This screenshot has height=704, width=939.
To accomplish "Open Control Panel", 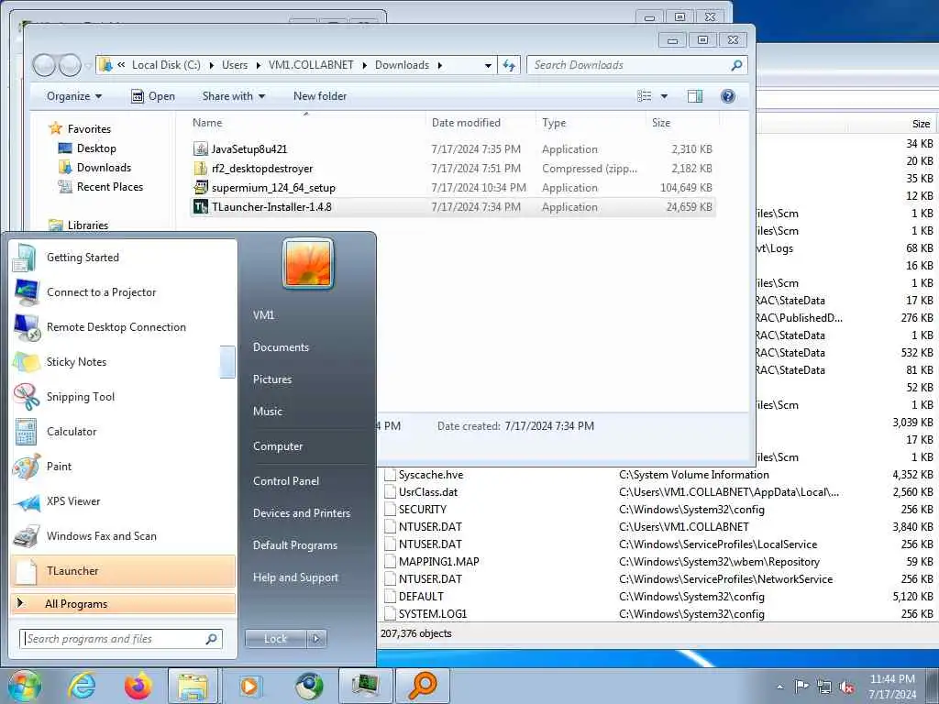I will tap(286, 480).
